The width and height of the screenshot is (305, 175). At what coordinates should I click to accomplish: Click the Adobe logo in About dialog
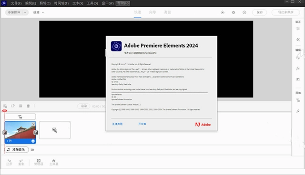point(203,125)
